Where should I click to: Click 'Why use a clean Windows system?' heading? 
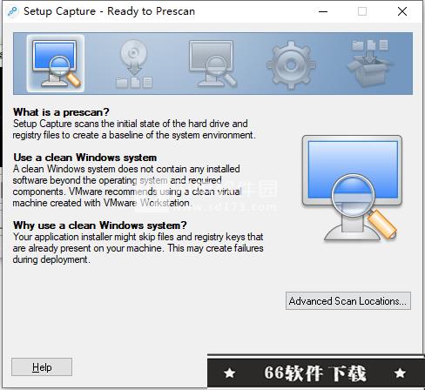[x=100, y=225]
